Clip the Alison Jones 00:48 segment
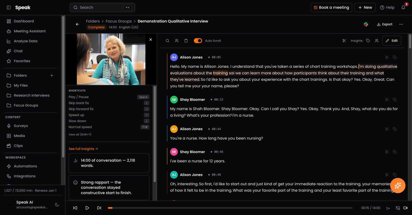Image resolution: width=412 pixels, height=215 pixels. click(x=387, y=175)
